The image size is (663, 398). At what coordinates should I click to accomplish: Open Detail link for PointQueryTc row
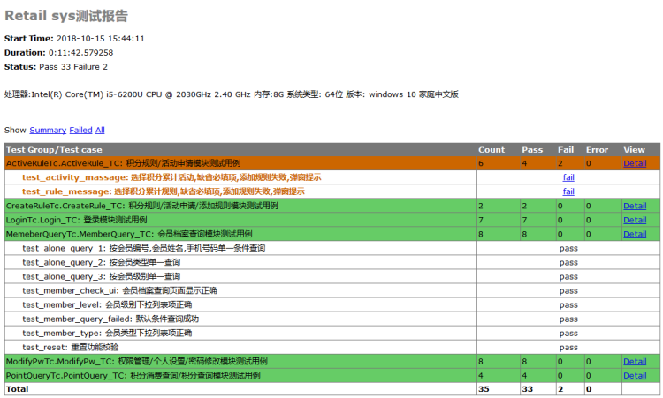pyautogui.click(x=635, y=376)
